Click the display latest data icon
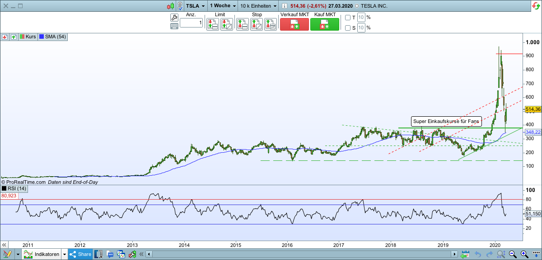542x260 pixels. point(536,254)
